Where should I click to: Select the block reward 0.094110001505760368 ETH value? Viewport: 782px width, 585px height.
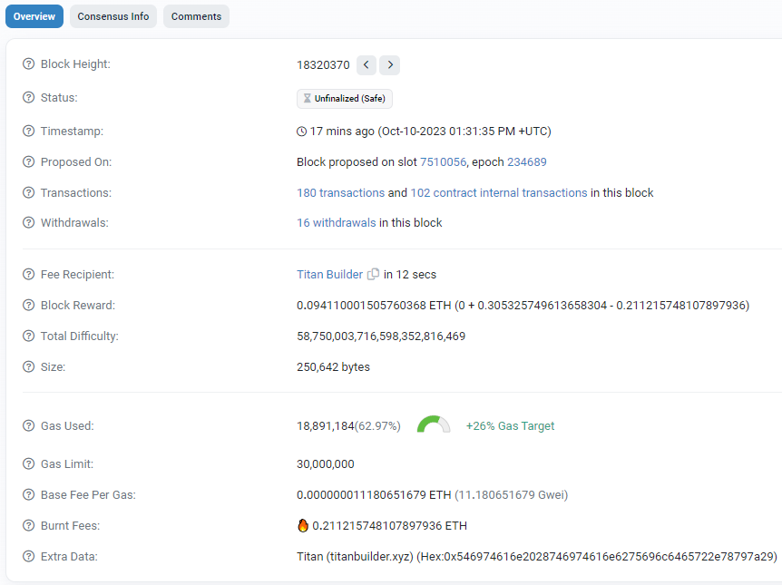374,306
